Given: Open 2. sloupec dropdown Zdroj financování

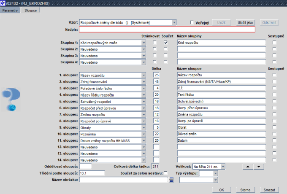Looking at the screenshot, I should [143, 82].
